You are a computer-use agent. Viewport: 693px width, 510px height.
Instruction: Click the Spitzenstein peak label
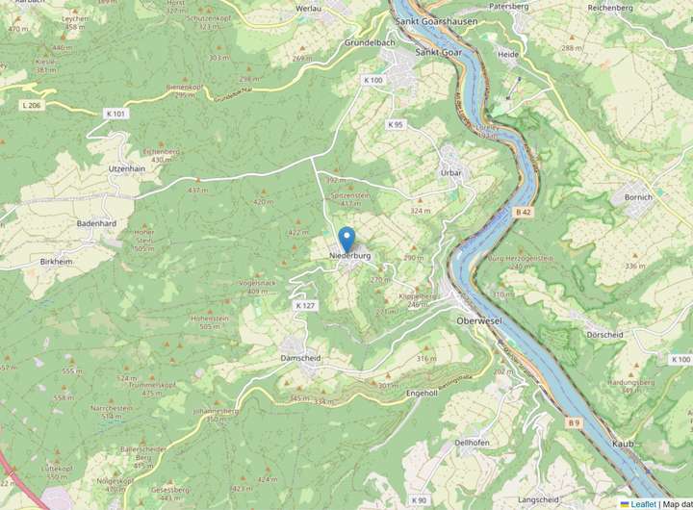coord(350,195)
